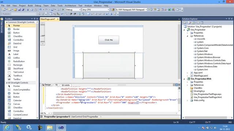Open Internet Explorer from the taskbar
Viewport: 234px width, 131px height.
7,128
